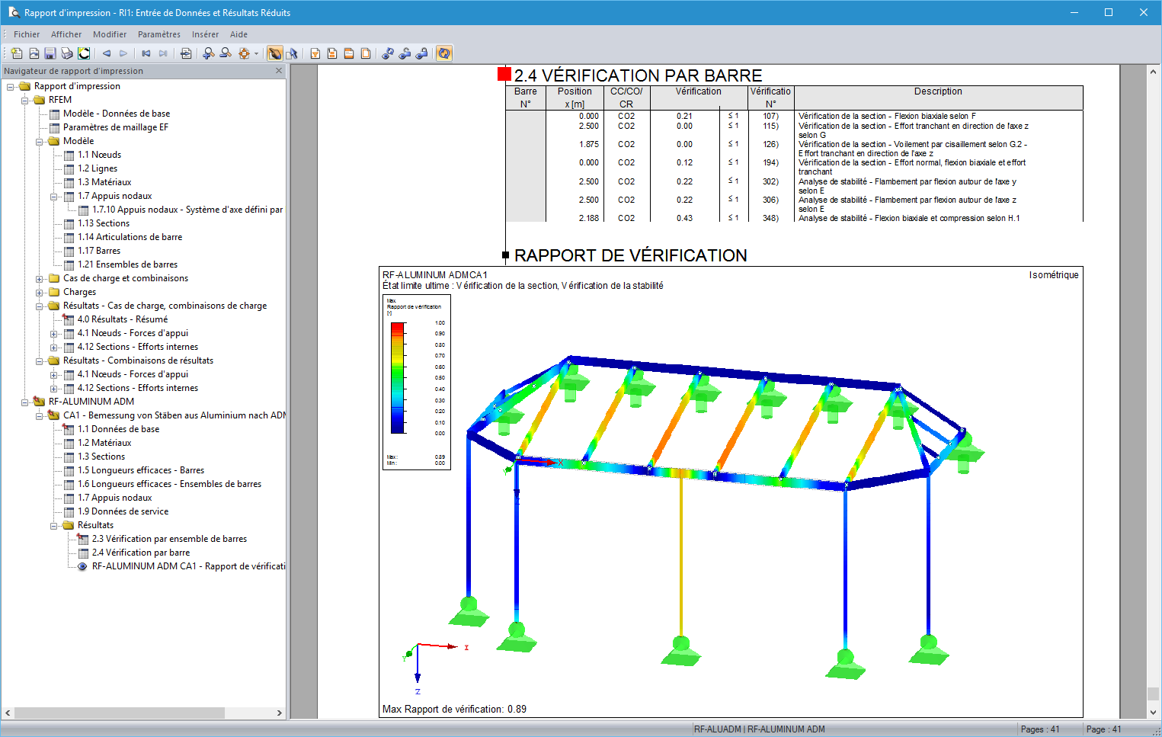
Task: Close the Navigateur de rapport d'impression panel
Action: [279, 71]
